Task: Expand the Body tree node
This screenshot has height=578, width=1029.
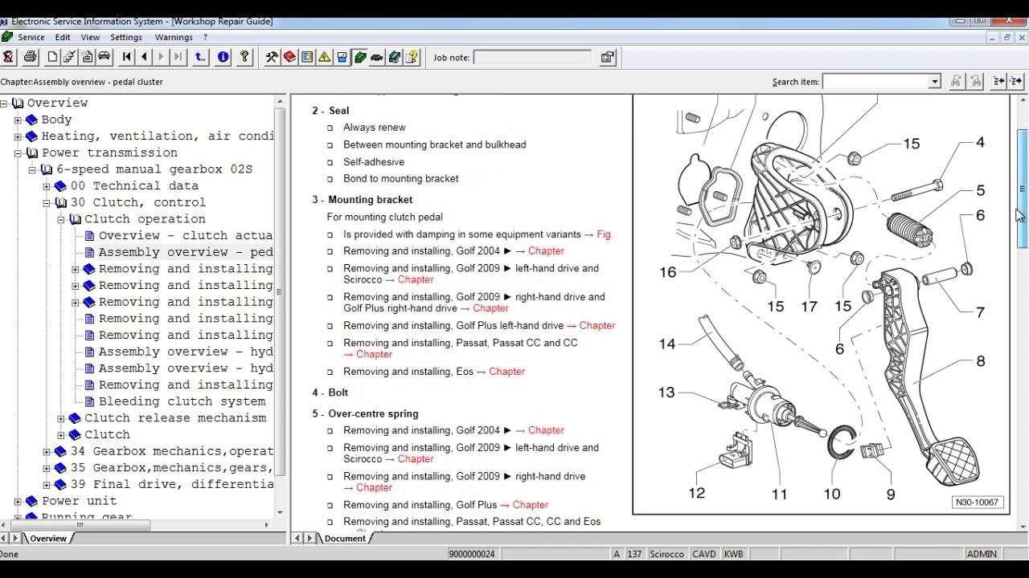Action: (x=18, y=120)
